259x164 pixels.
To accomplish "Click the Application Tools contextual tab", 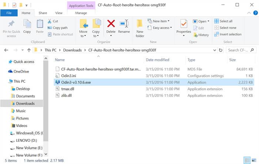I will tap(81, 6).
